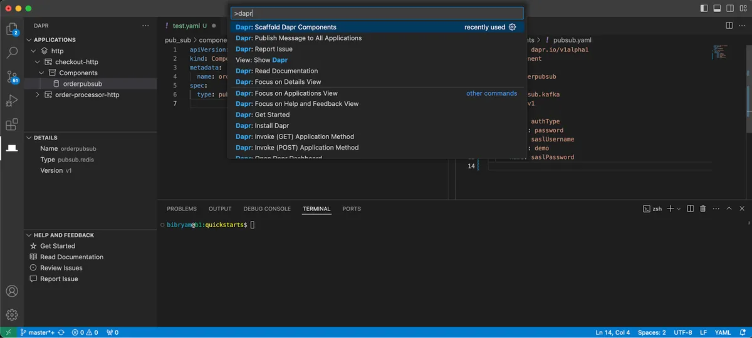The height and width of the screenshot is (338, 752).
Task: Click the command palette input field
Action: tap(376, 13)
